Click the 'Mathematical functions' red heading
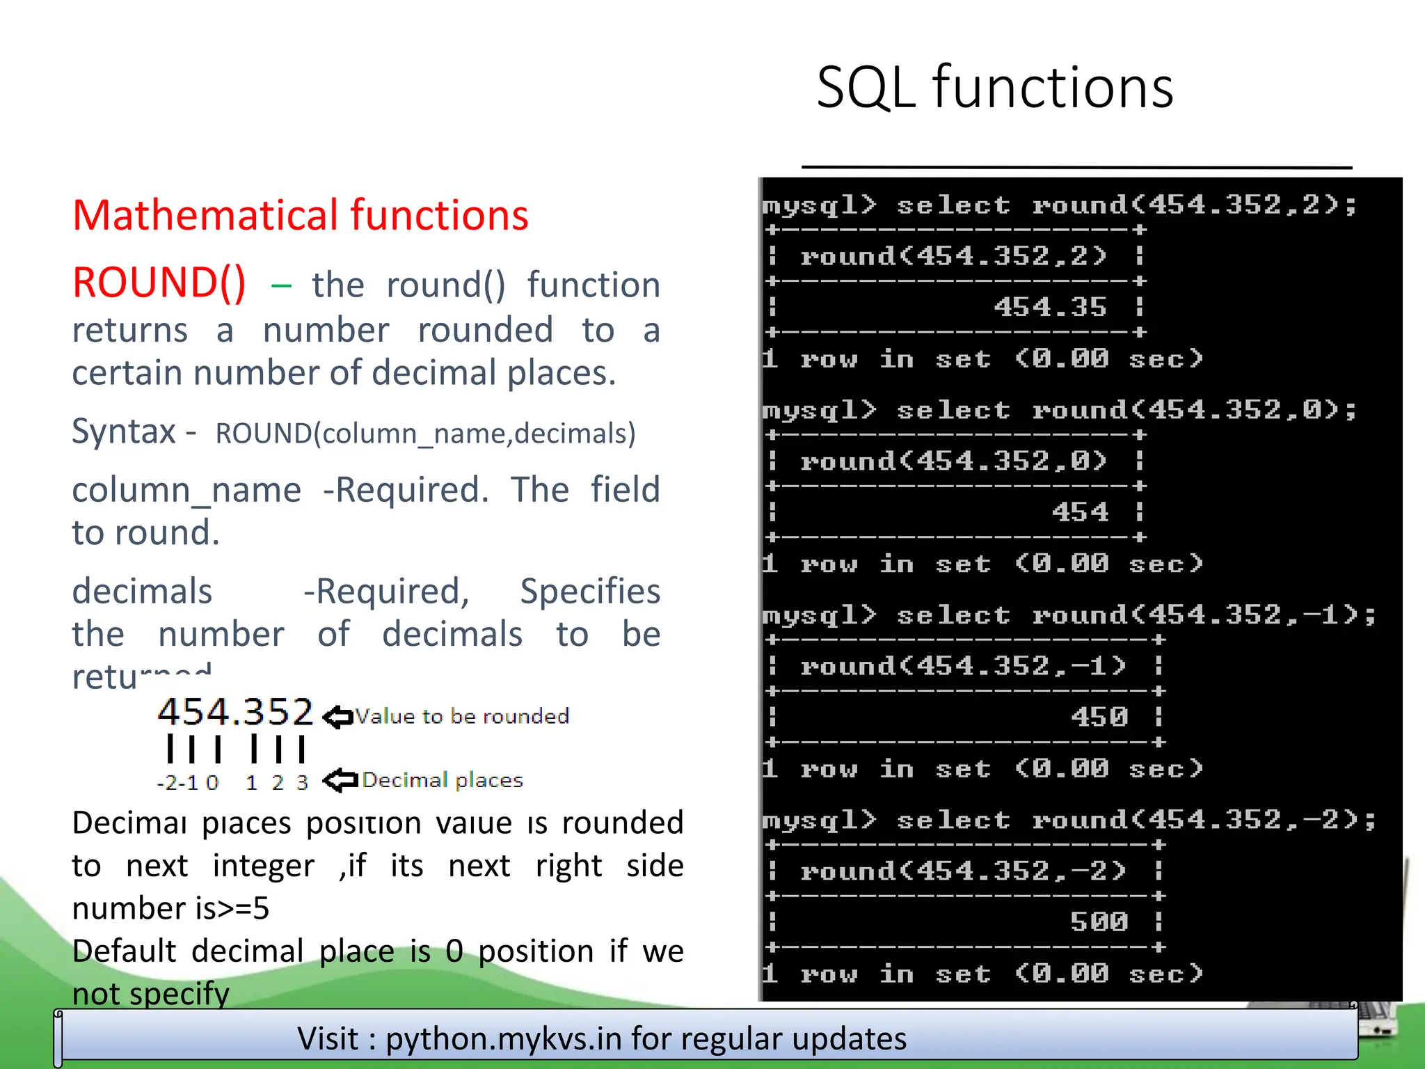This screenshot has width=1425, height=1069. pos(300,215)
